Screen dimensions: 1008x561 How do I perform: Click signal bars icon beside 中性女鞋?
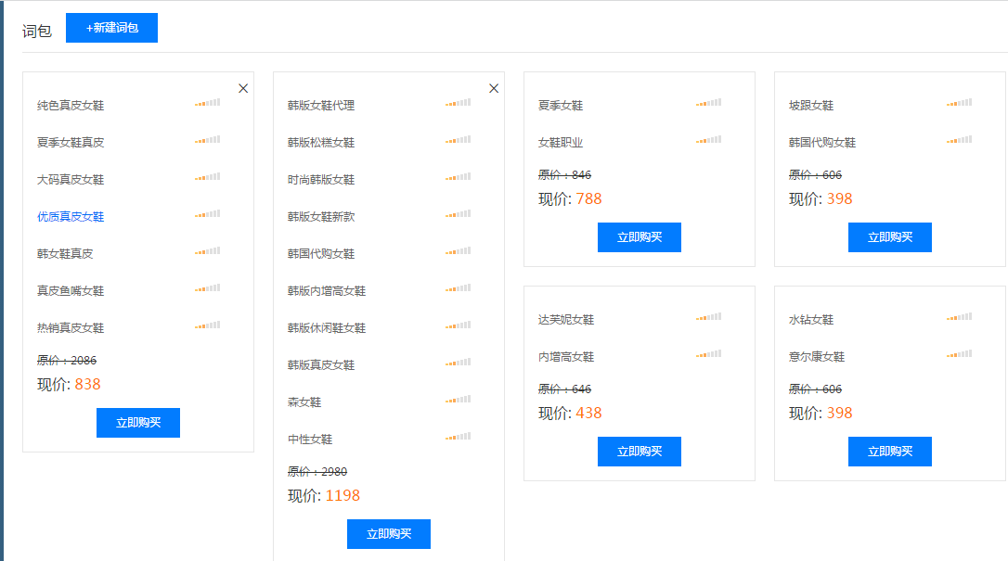(458, 438)
